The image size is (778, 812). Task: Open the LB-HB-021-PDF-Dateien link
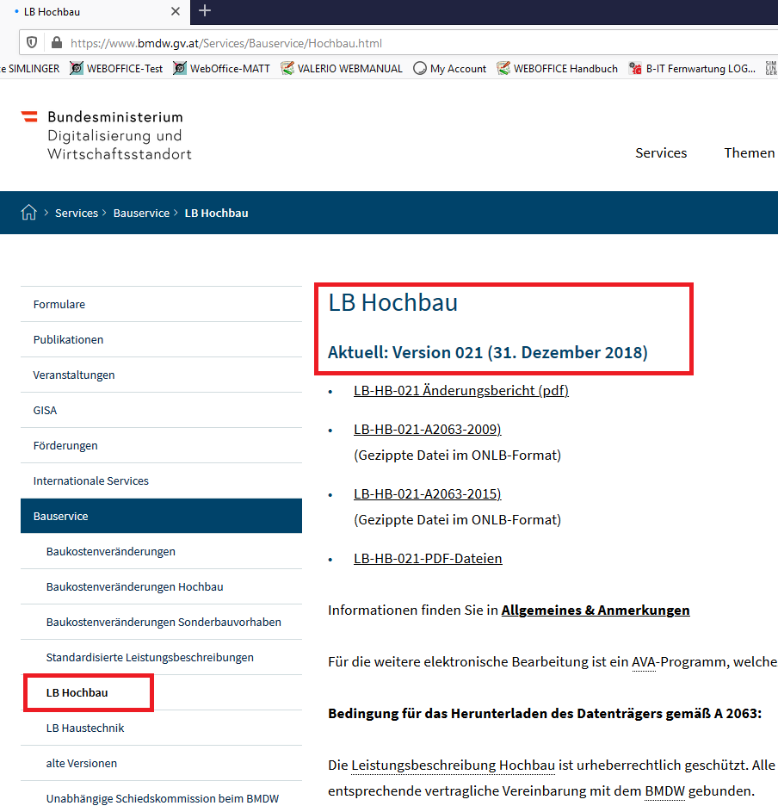tap(428, 559)
